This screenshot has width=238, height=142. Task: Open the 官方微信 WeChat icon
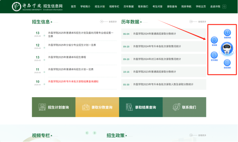point(214,55)
